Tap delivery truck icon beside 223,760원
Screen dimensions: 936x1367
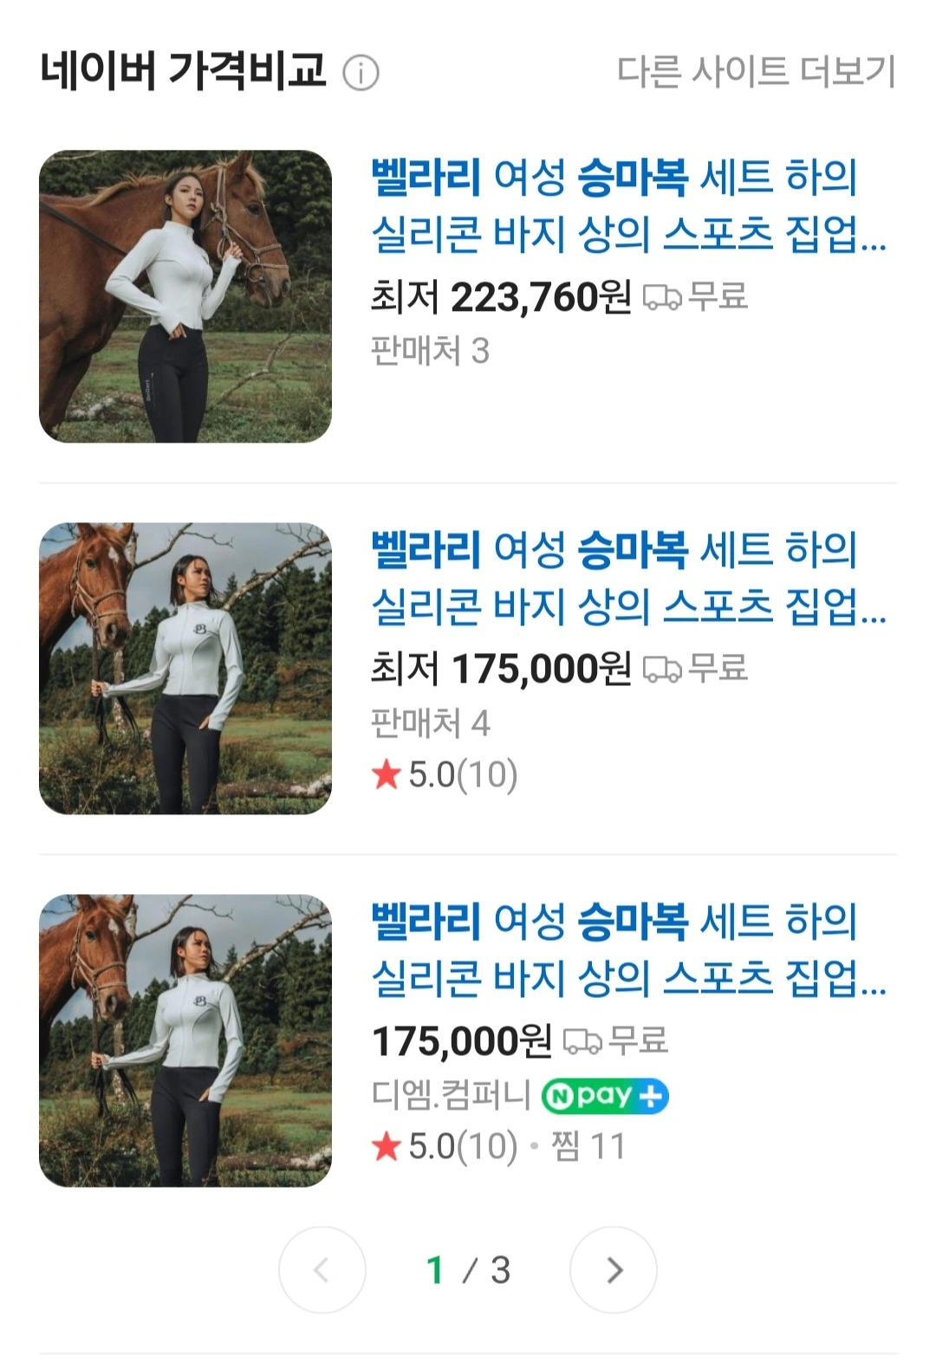pos(662,298)
